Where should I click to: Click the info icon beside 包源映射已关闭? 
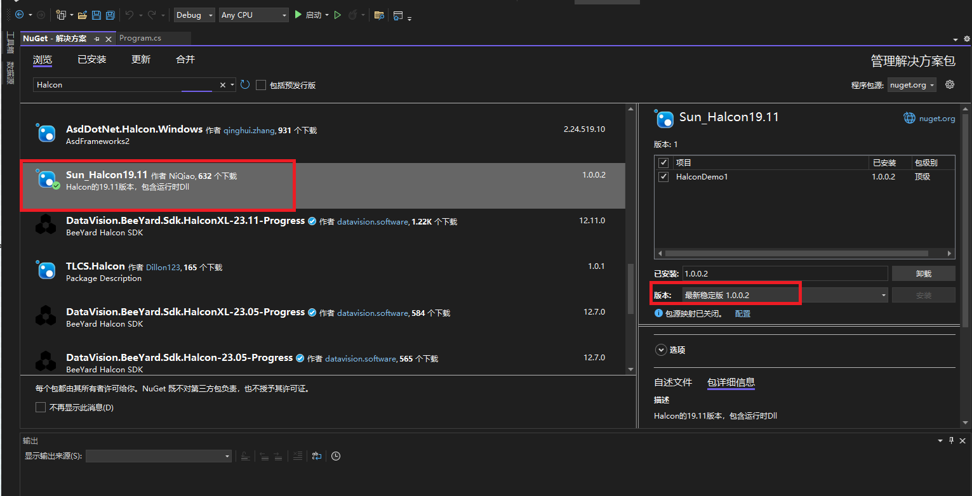(x=659, y=313)
